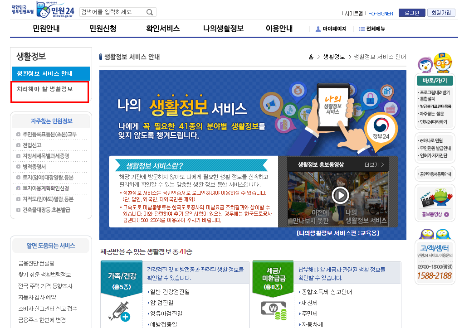Open 금융진단 컨설팅 link
Image resolution: width=474 pixels, height=328 pixels.
pyautogui.click(x=36, y=263)
